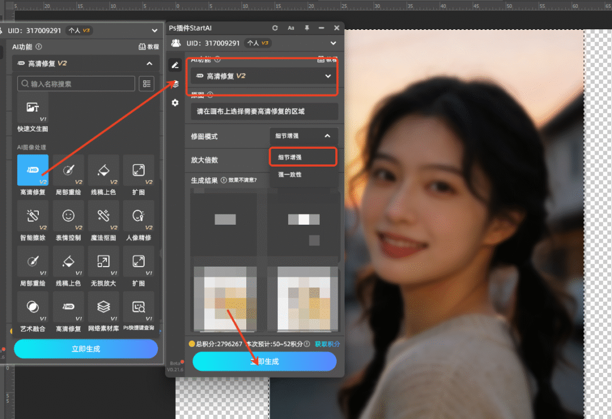Click the 获取积分 link
This screenshot has height=419, width=612.
coord(327,344)
